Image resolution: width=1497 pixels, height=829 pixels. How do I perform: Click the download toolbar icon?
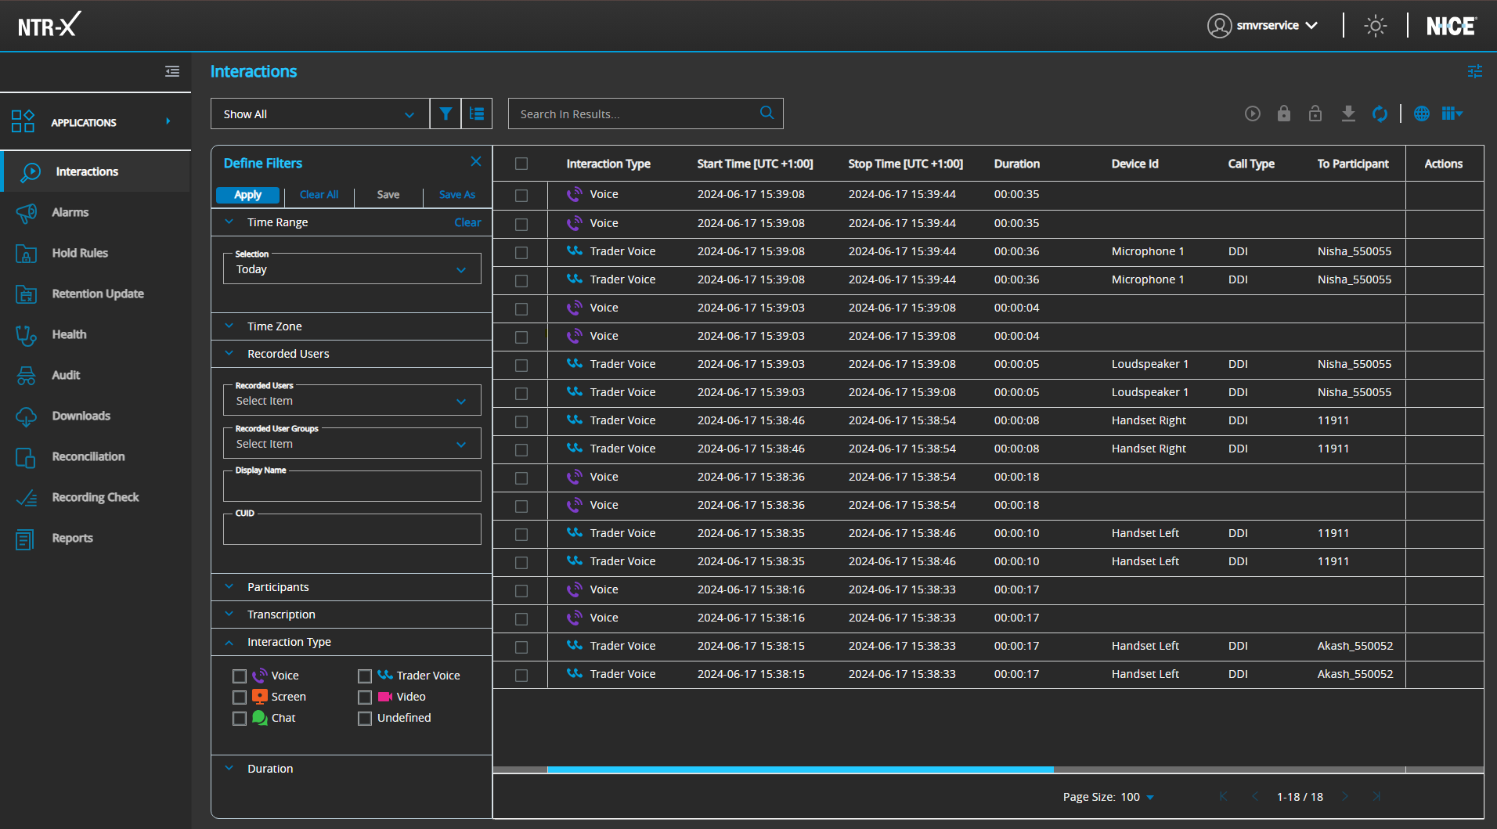[1348, 114]
